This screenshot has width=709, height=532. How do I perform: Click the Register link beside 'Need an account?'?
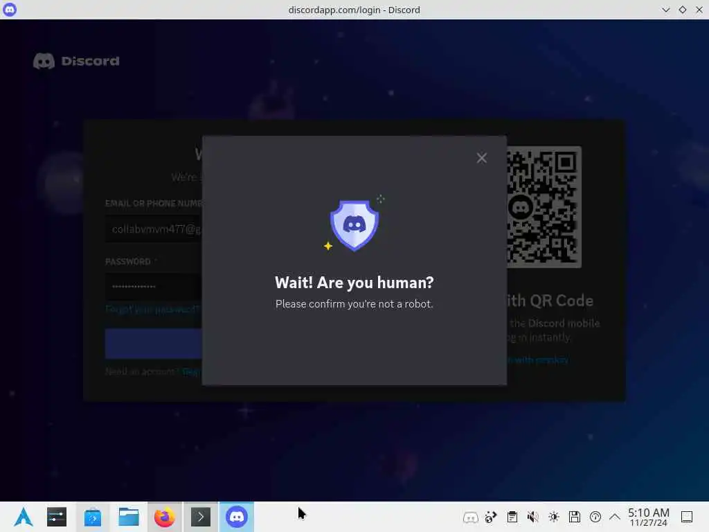click(192, 372)
